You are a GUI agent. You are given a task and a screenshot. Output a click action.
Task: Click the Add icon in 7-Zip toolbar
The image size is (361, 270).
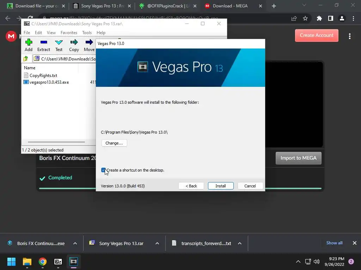[x=29, y=42]
